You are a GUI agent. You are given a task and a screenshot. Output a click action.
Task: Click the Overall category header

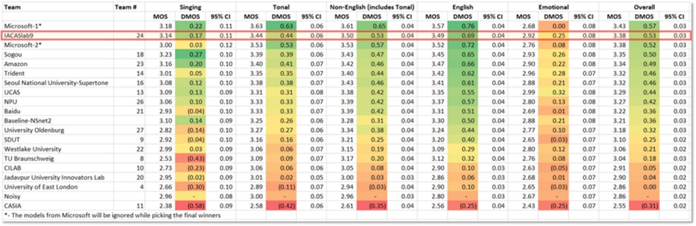(x=644, y=7)
